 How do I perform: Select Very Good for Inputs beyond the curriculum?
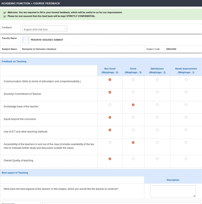click(x=110, y=118)
